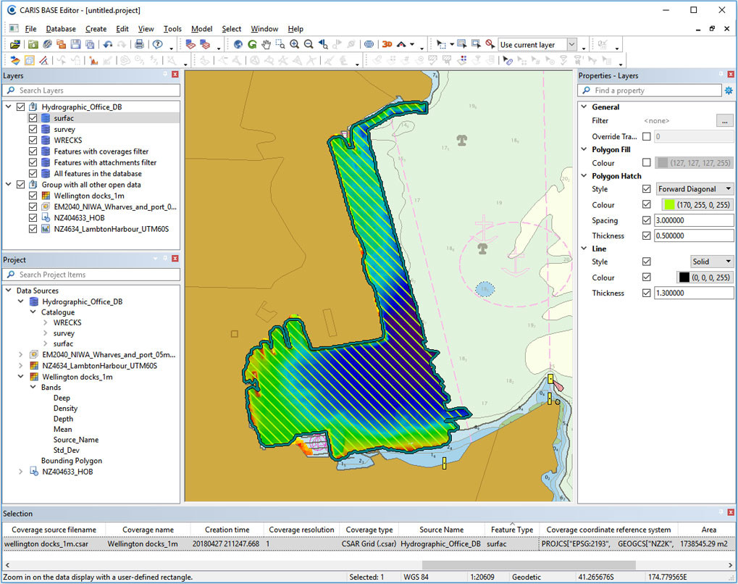738x584 pixels.
Task: Sort by Creation time column header
Action: (x=227, y=530)
